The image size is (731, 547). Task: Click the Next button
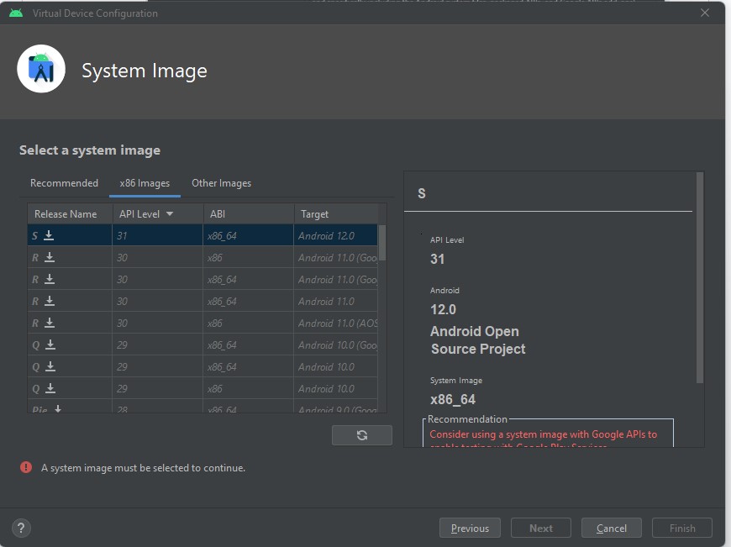tap(541, 528)
